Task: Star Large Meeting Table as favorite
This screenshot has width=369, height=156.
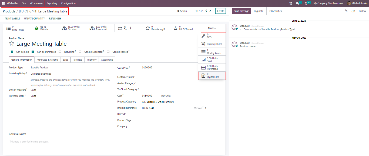Action: [12, 44]
